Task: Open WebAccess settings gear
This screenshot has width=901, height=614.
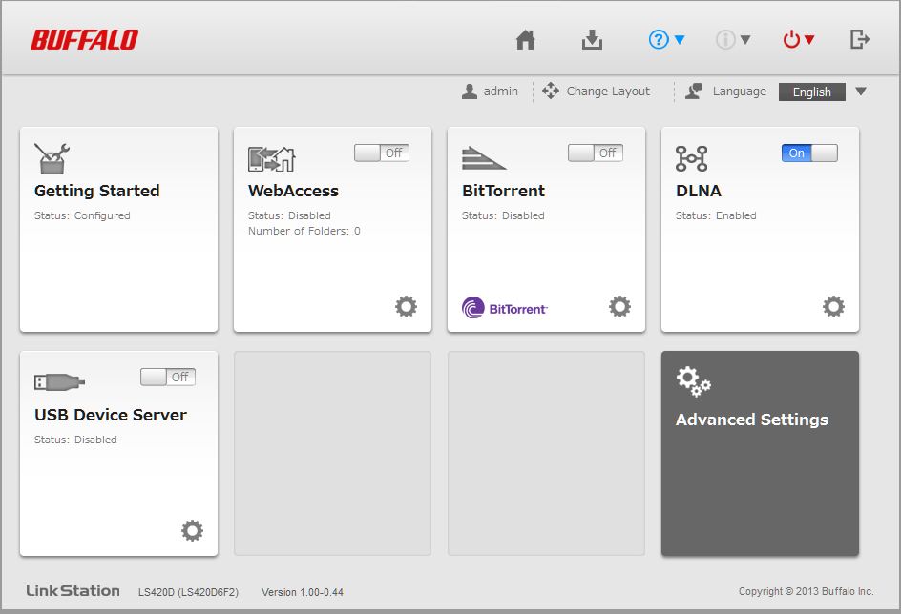Action: (406, 306)
